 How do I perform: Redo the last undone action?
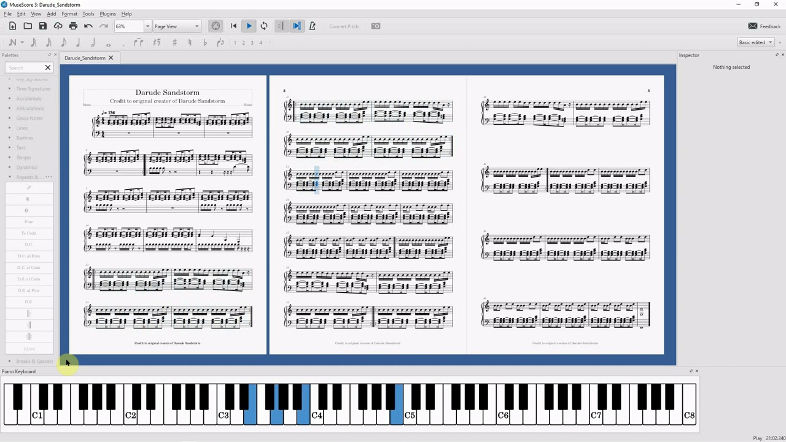pyautogui.click(x=104, y=26)
